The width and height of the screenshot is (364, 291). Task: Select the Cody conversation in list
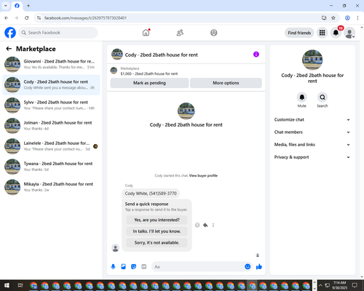51,85
